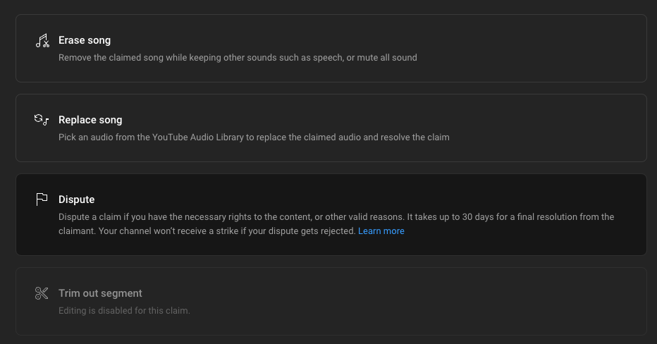657x344 pixels.
Task: Click the Replace song swap icon
Action: pyautogui.click(x=42, y=120)
